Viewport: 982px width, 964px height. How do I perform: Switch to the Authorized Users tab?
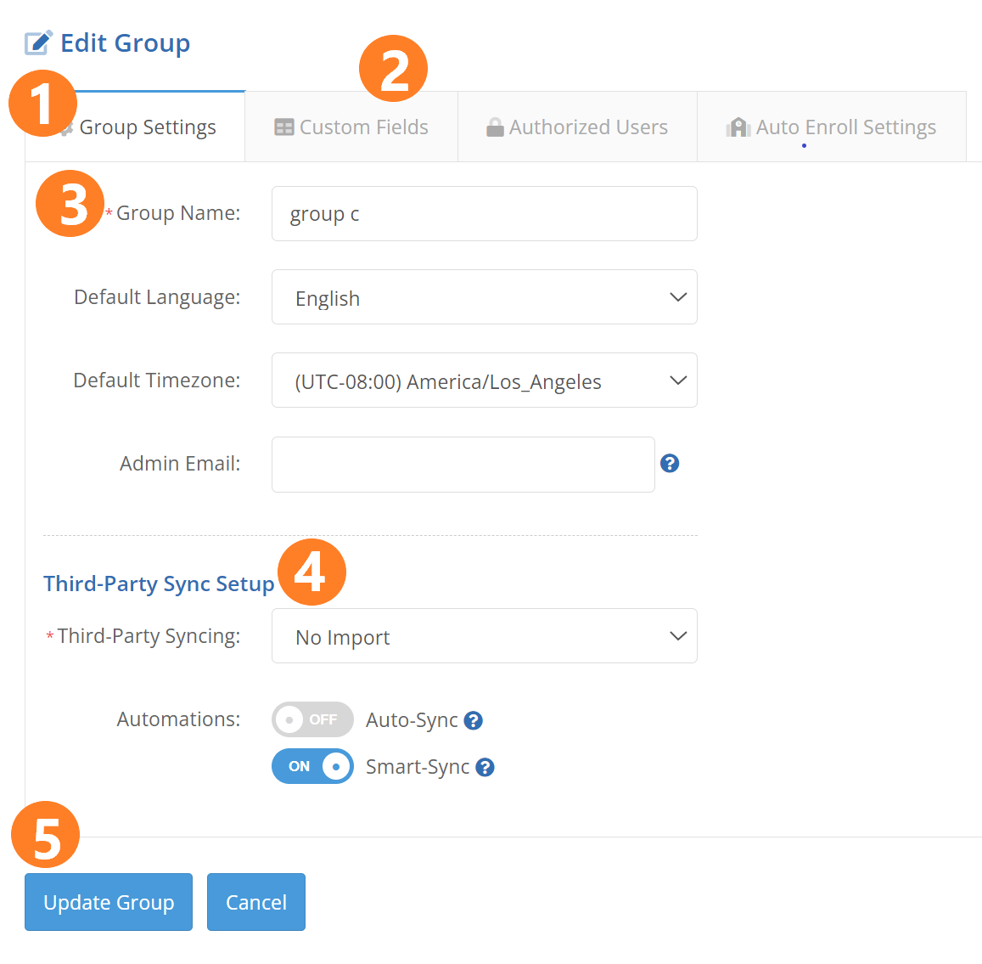tap(577, 126)
